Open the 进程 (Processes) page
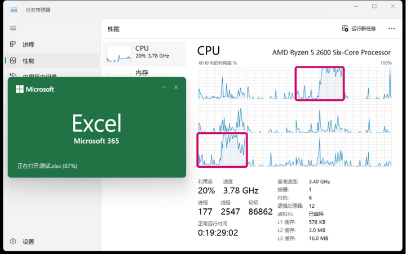The height and width of the screenshot is (254, 406). tap(28, 44)
